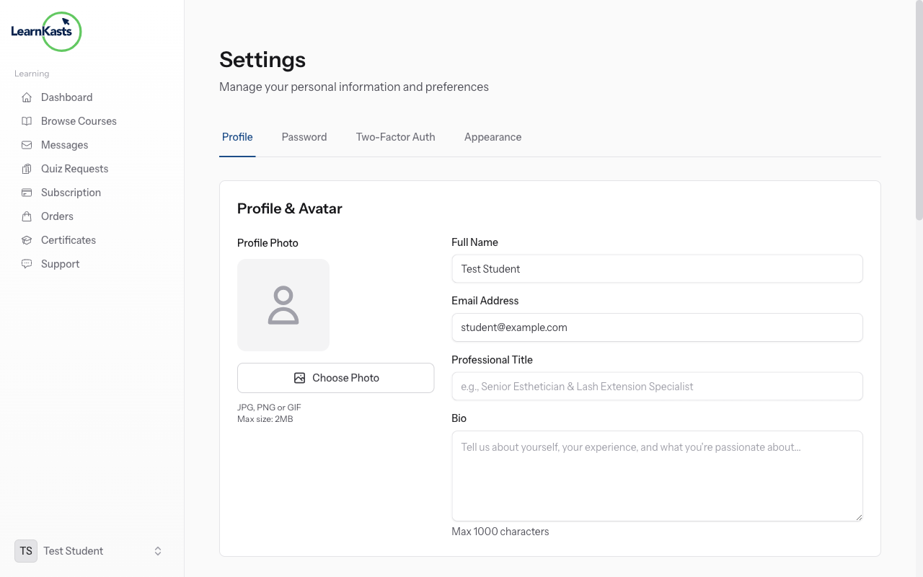Open Browse Courses via the book icon
Screen dimensions: 923x577
click(x=27, y=120)
